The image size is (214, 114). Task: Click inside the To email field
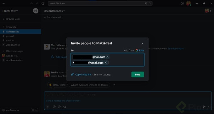(x=107, y=60)
